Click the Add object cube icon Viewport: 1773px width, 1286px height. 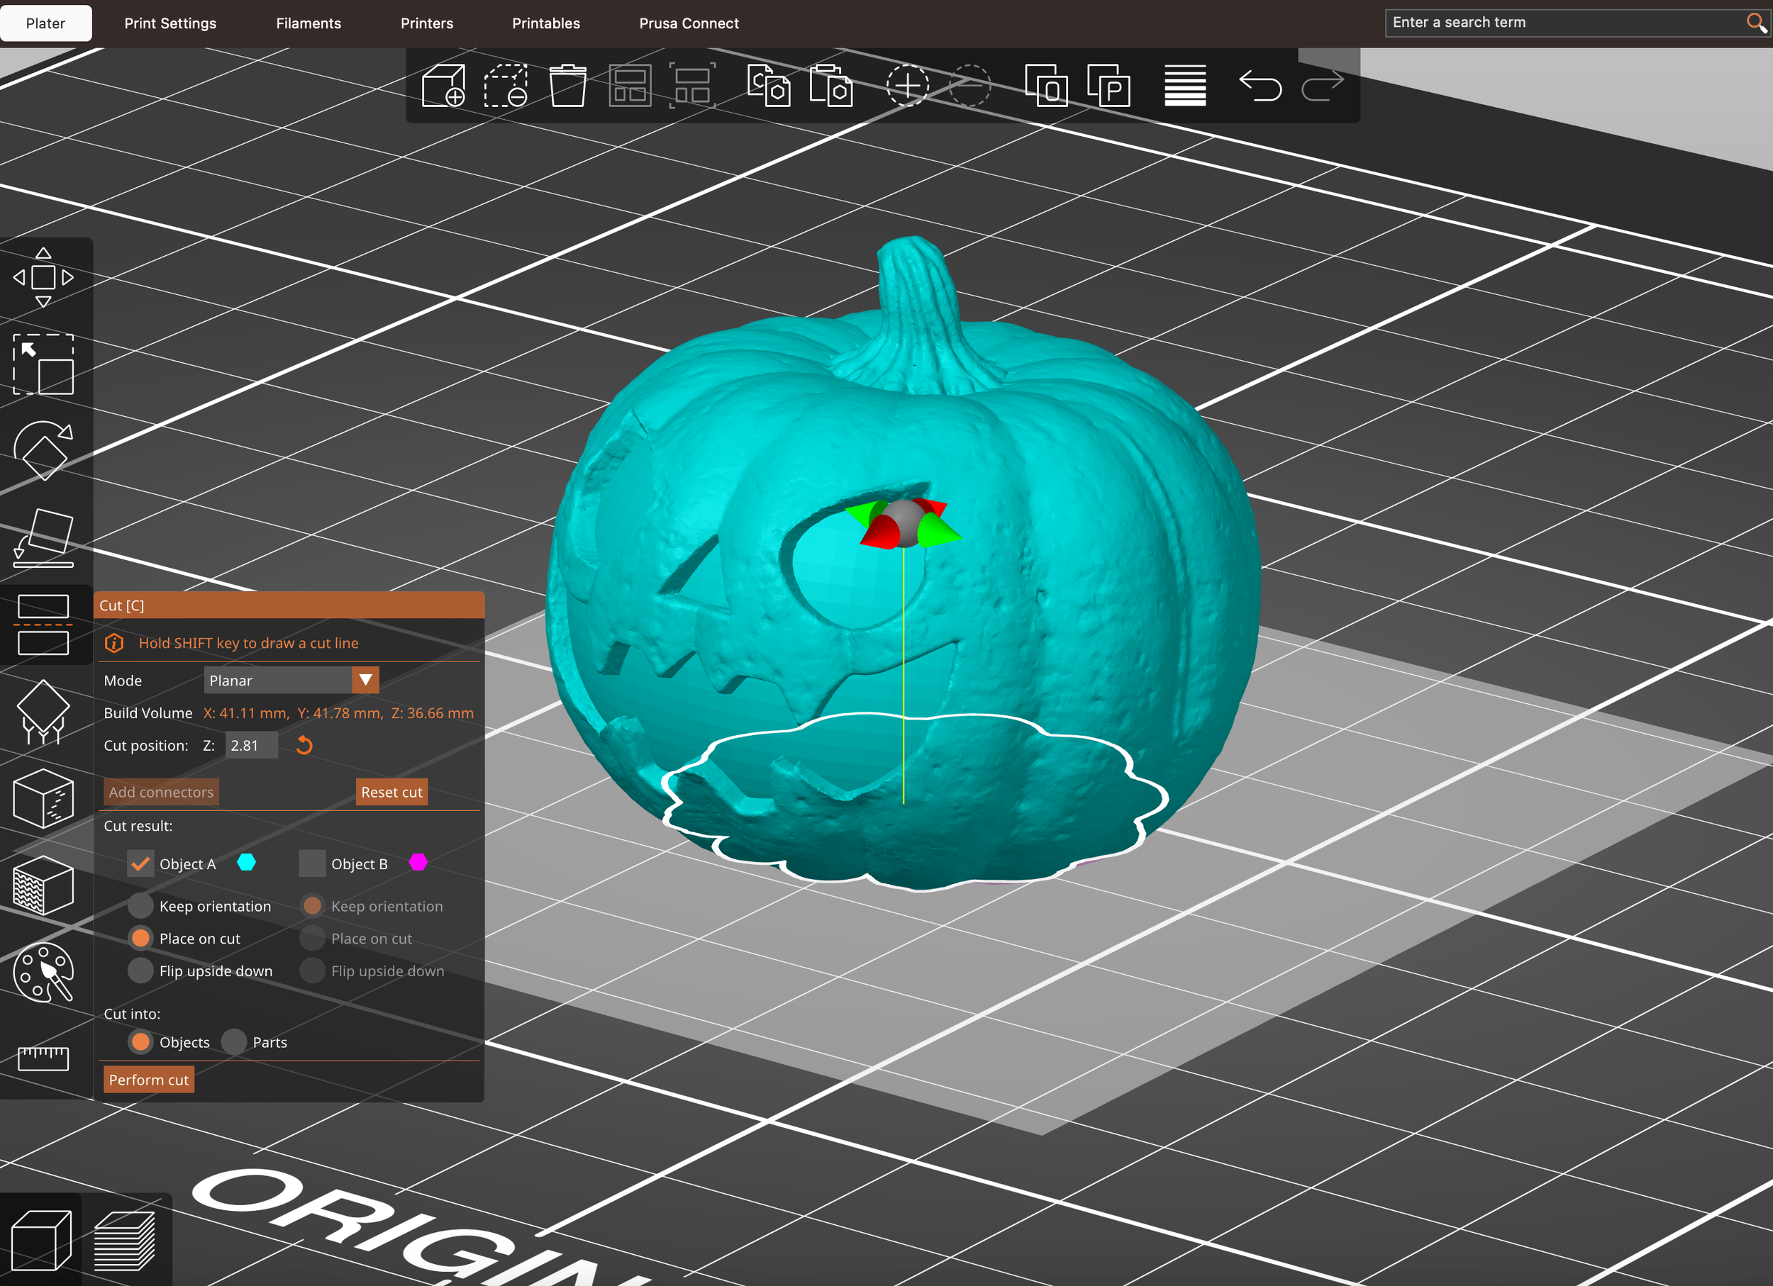click(443, 85)
